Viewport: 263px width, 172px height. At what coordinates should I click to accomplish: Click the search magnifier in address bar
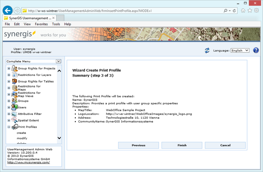pyautogui.click(x=225, y=10)
